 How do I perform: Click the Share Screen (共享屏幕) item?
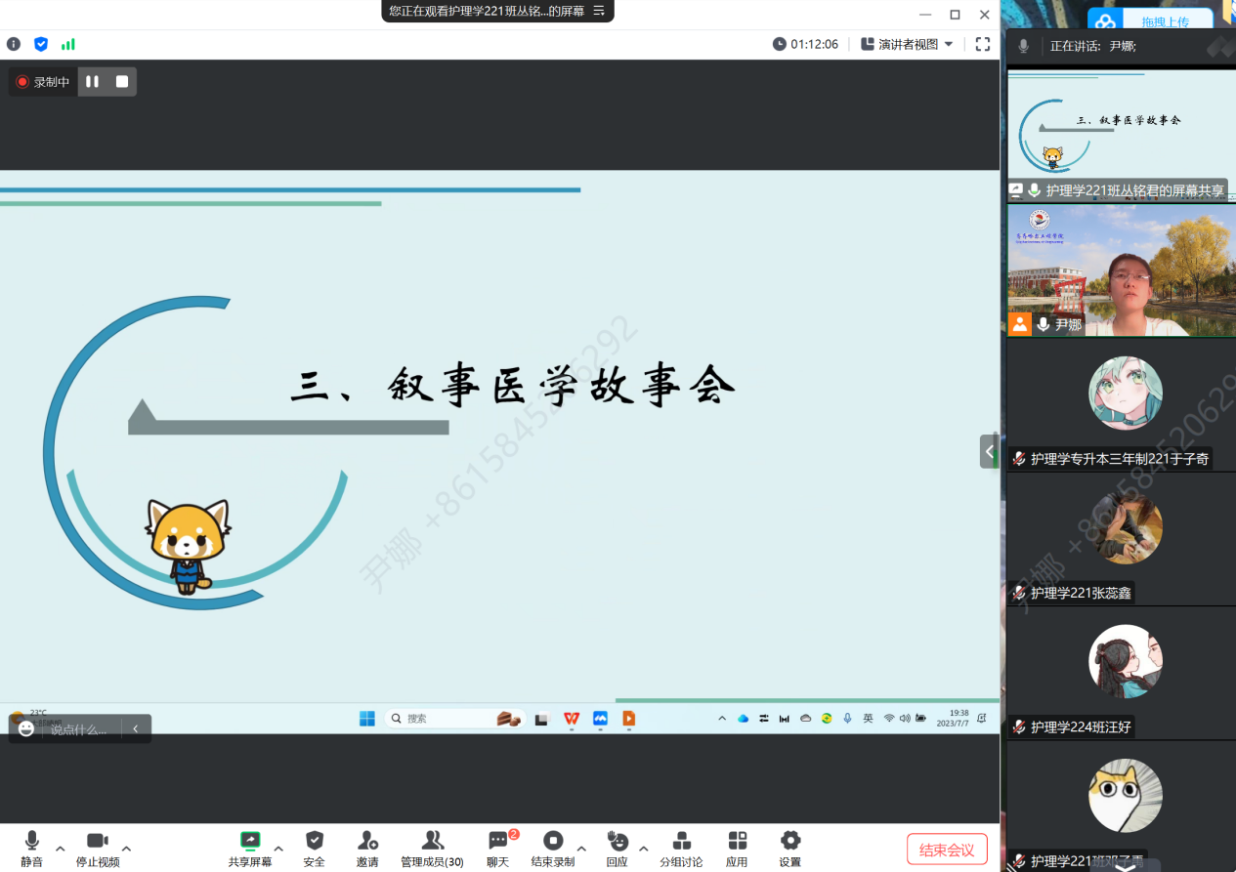[250, 842]
